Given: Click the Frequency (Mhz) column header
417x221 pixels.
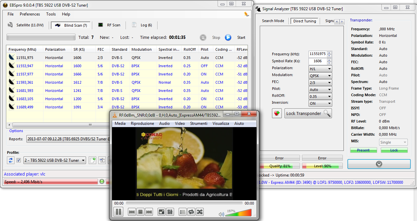Looking at the screenshot, I should pos(25,49).
